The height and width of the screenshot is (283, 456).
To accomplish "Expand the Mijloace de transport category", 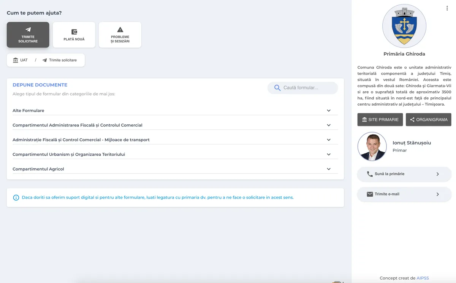I will tap(175, 140).
